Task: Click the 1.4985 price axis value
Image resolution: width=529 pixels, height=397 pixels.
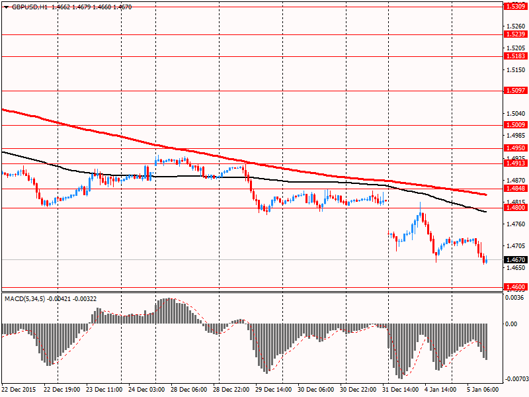Action: pos(516,136)
